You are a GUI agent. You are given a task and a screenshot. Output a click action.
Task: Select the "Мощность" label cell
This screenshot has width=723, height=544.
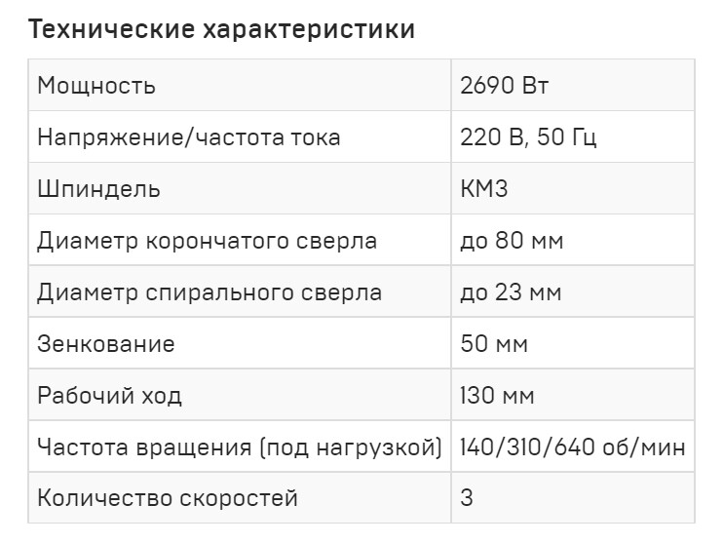(x=96, y=86)
